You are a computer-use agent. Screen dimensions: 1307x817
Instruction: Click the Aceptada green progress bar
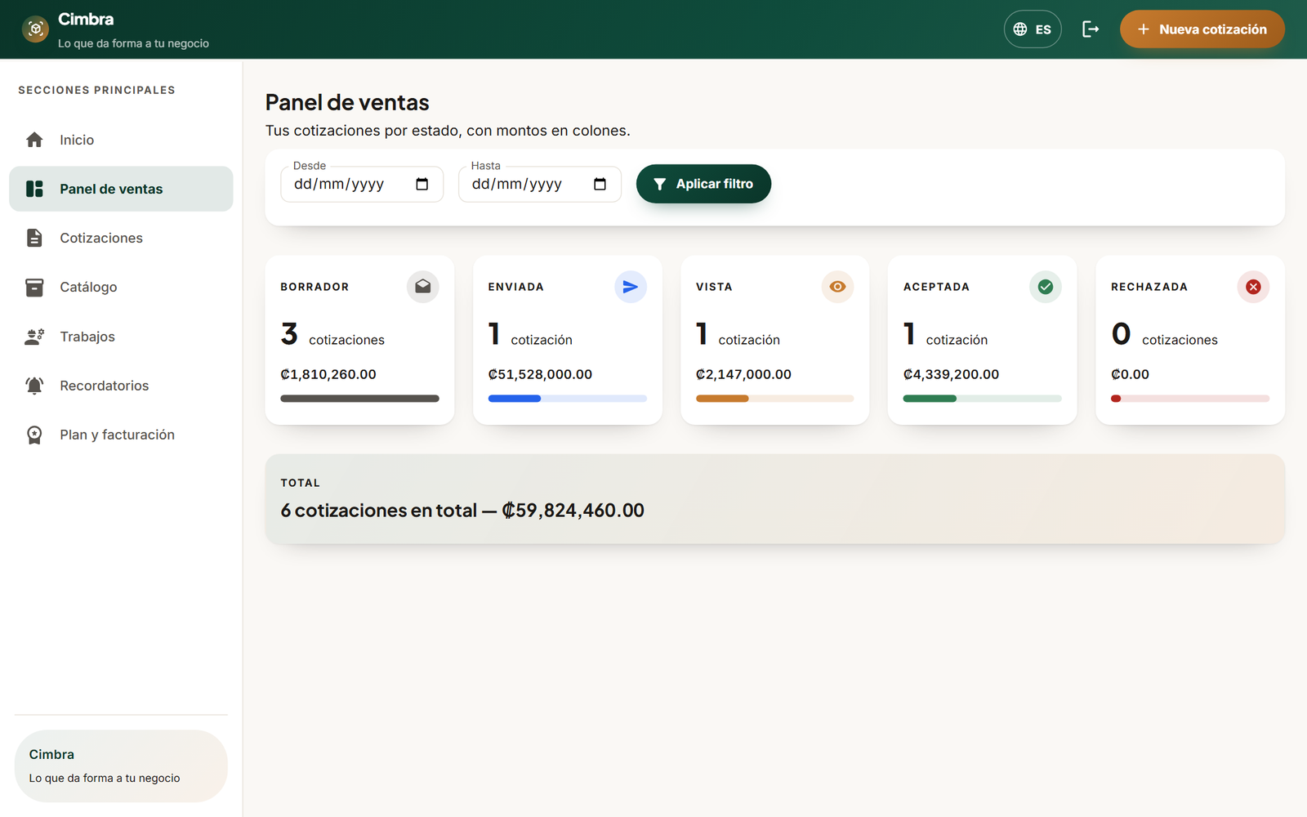(983, 399)
